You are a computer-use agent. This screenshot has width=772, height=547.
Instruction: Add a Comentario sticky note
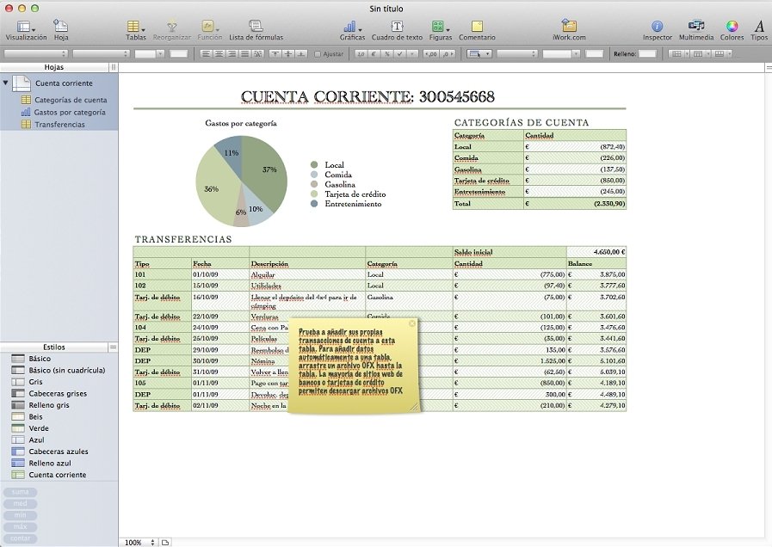(x=477, y=30)
